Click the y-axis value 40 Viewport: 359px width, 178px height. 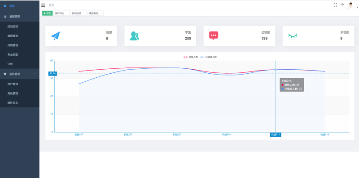click(52, 61)
